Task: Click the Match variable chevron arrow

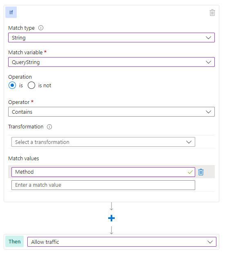Action: pos(208,62)
